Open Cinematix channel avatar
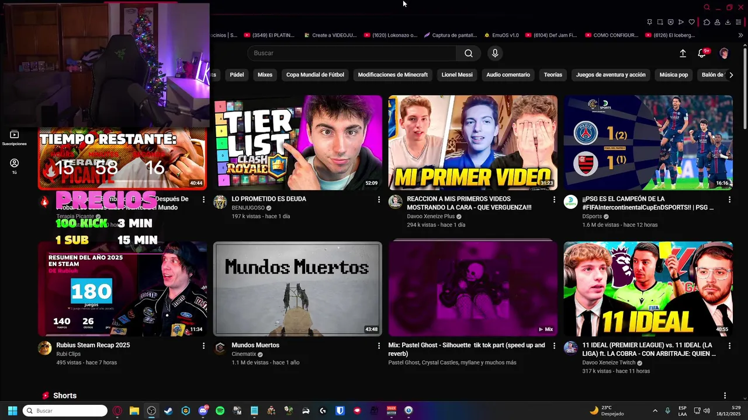 click(x=220, y=348)
